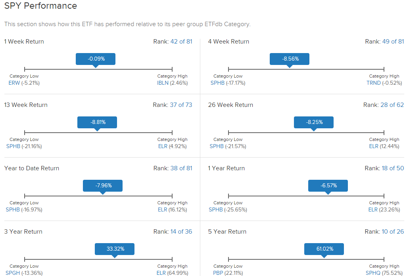Screen dimensions: 405x276
Task: Click ELR ticker under Year to Date Return
Action: [x=163, y=210]
